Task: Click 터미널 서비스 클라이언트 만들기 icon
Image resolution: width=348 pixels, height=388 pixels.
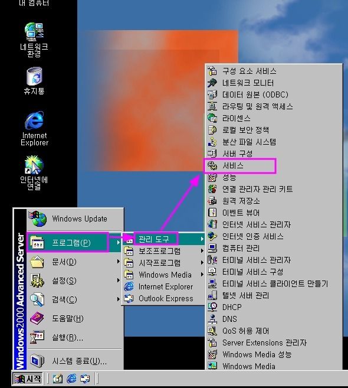Action: [212, 283]
